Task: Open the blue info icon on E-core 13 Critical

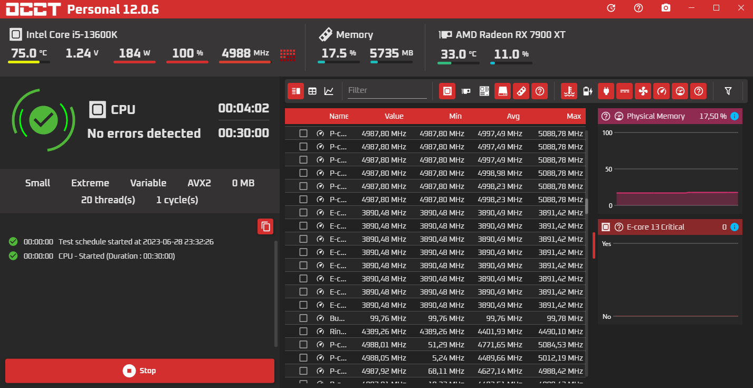Action: 734,227
